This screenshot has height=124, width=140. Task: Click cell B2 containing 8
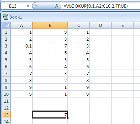point(50,39)
